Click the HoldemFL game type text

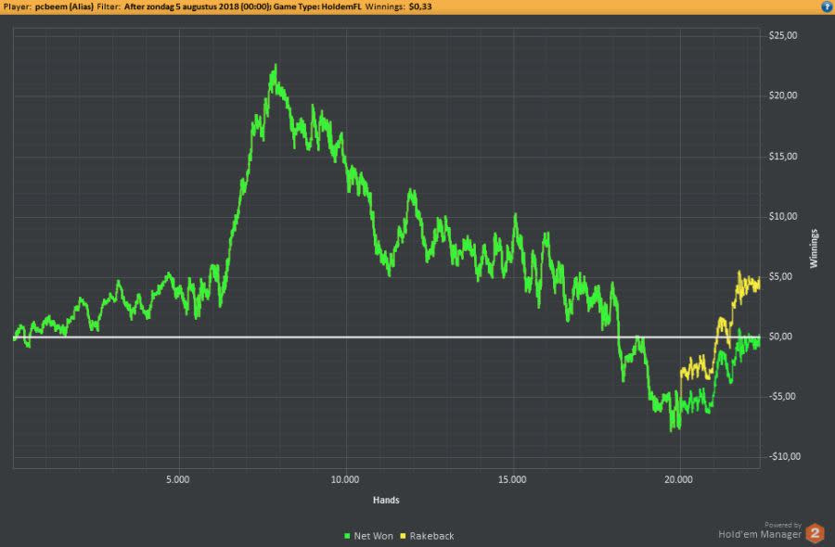click(341, 6)
